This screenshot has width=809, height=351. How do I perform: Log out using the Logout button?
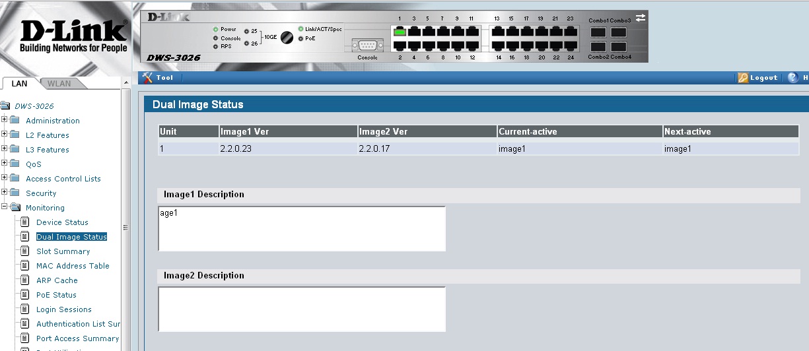coord(758,78)
